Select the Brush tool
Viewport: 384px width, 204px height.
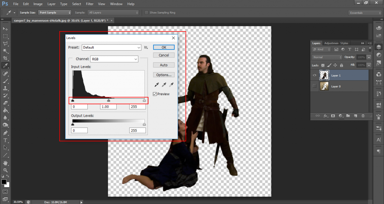pos(5,81)
